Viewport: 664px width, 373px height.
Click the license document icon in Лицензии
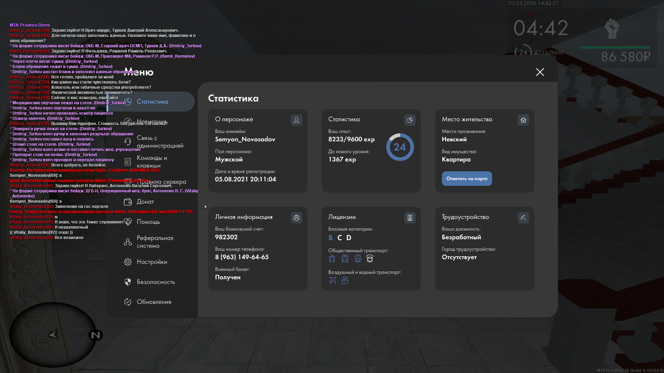click(410, 218)
